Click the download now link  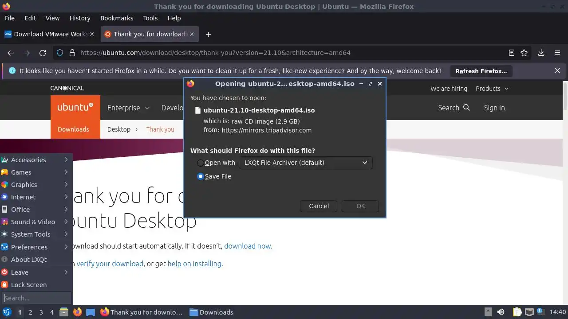[x=248, y=246]
